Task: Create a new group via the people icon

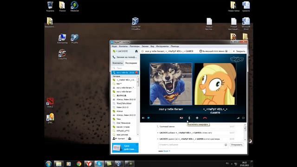Action: (x=129, y=139)
